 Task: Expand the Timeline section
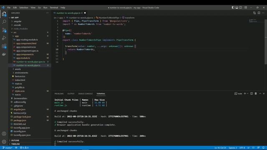coord(15,144)
